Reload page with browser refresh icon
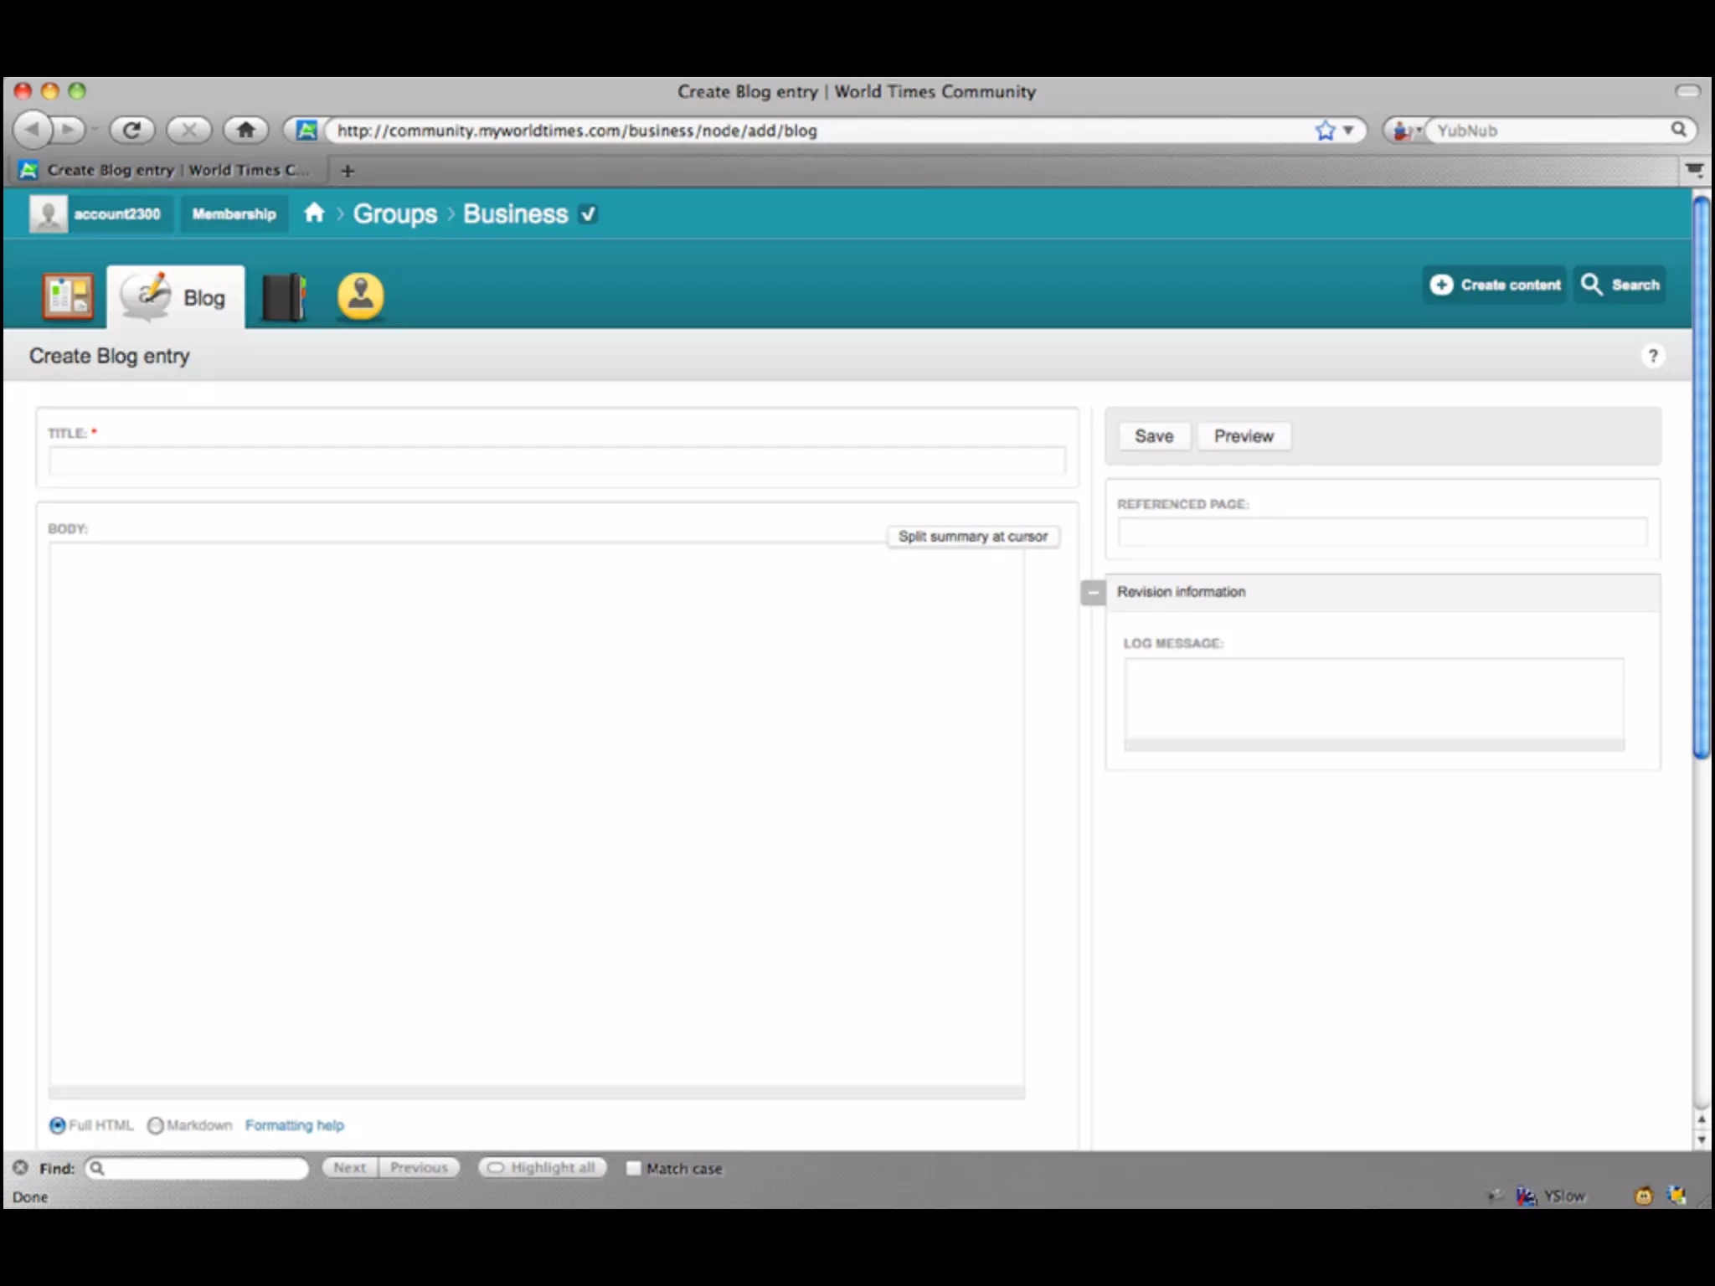 coord(131,130)
